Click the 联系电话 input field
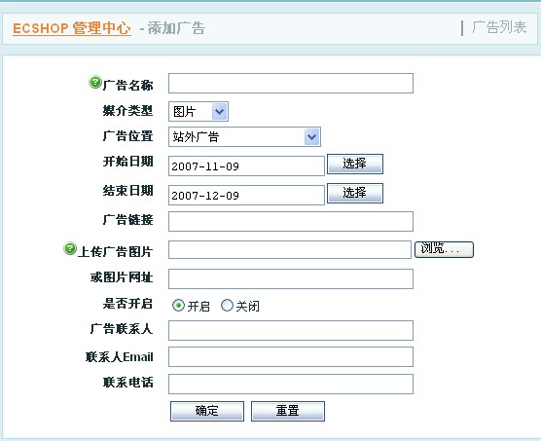This screenshot has height=441, width=541. point(291,385)
